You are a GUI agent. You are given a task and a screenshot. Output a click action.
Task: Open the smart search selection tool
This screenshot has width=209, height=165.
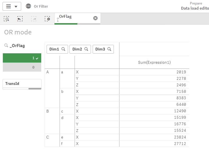(6, 19)
